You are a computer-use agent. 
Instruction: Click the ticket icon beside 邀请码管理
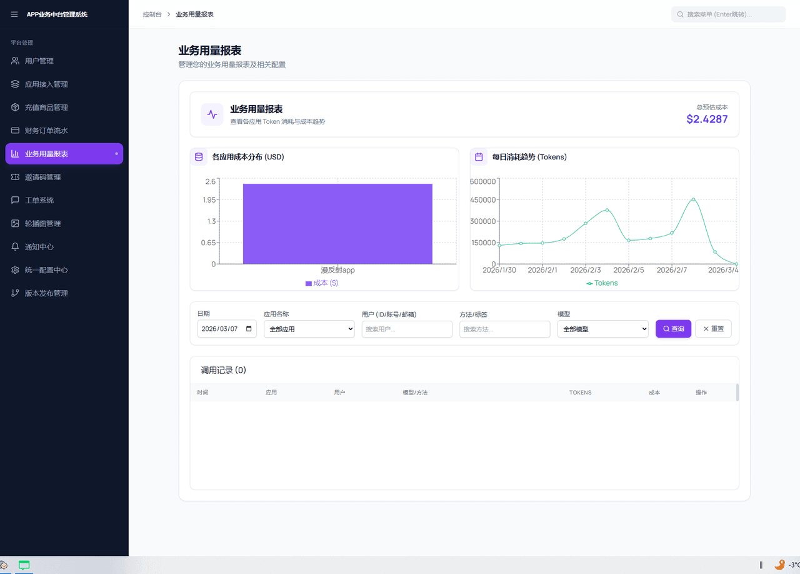point(15,177)
